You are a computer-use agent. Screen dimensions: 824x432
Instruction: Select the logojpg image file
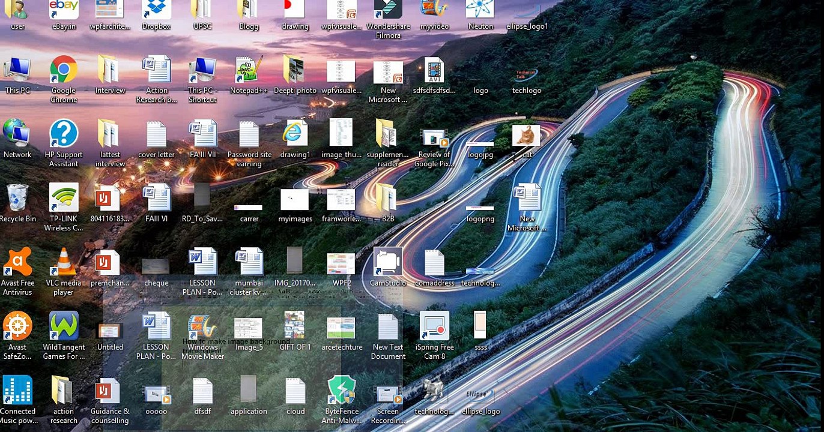pyautogui.click(x=480, y=144)
